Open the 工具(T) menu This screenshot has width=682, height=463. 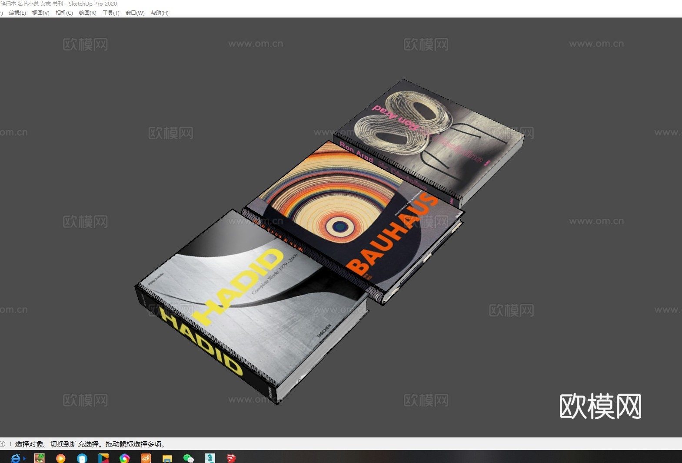click(x=111, y=13)
